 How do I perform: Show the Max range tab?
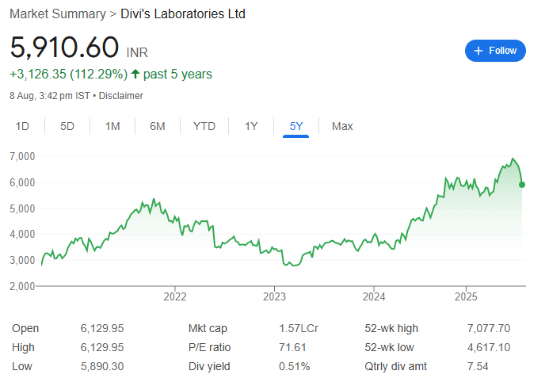point(342,126)
